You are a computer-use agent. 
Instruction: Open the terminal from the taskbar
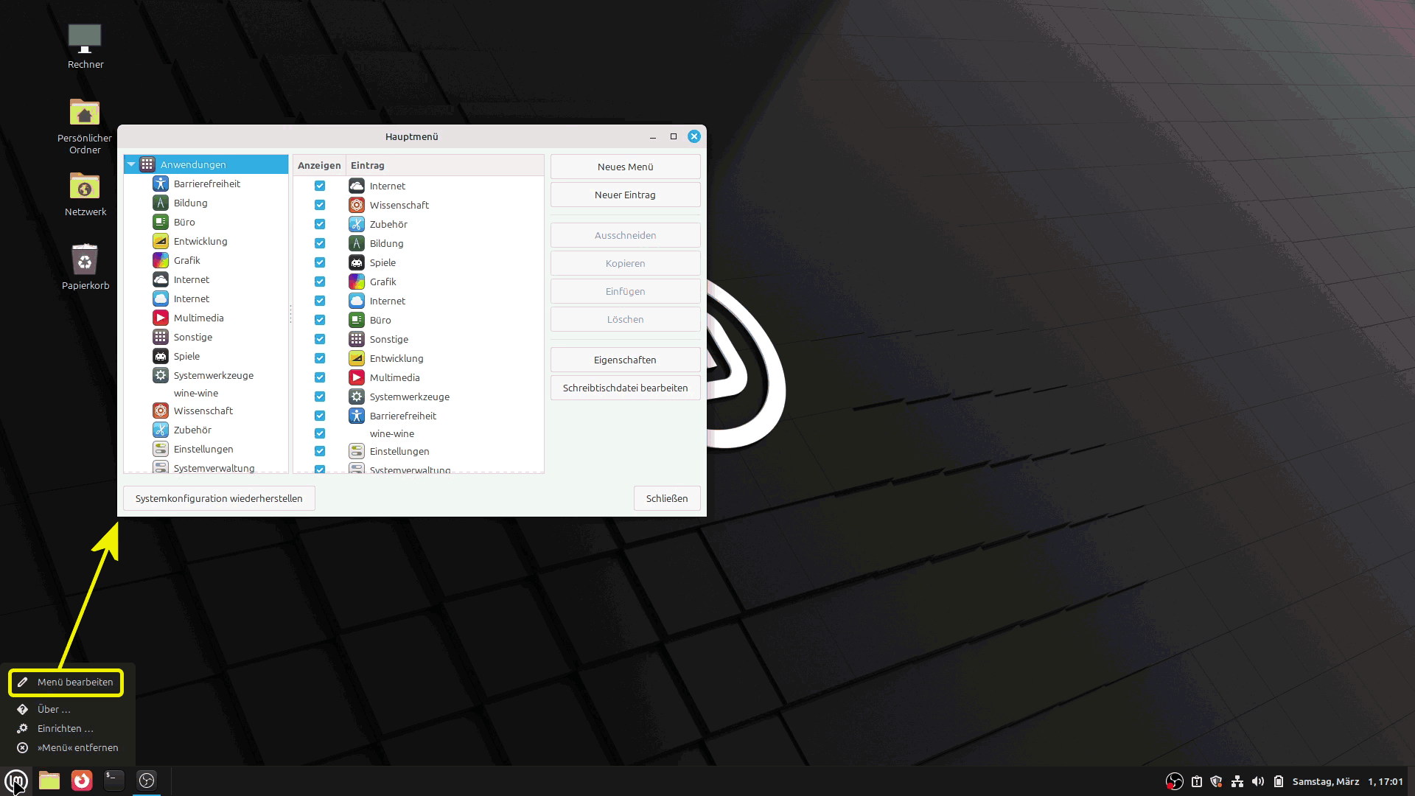(x=113, y=781)
